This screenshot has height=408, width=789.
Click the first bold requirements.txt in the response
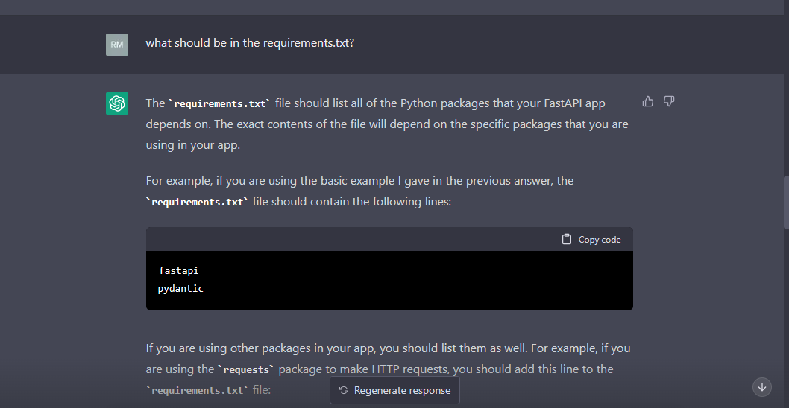click(219, 103)
